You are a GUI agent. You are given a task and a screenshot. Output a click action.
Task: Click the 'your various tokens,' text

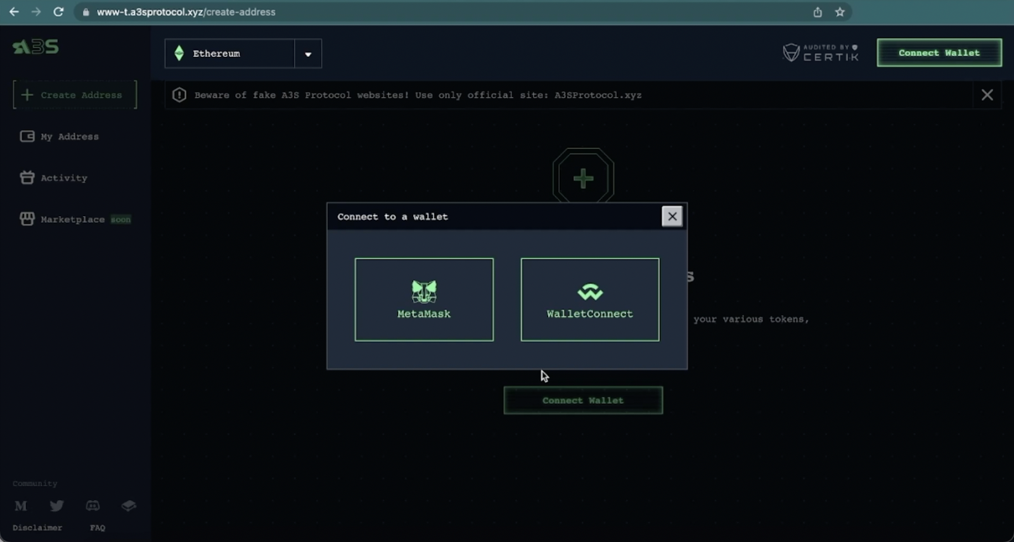point(751,319)
